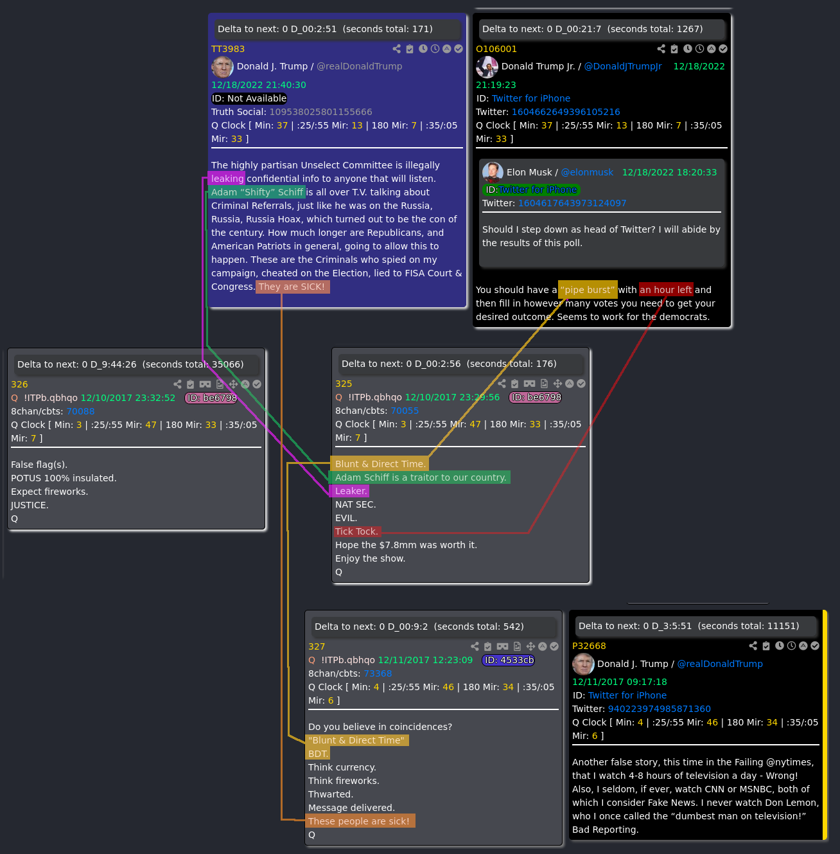The width and height of the screenshot is (840, 854).
Task: Open document icon on Q post 325
Action: pyautogui.click(x=544, y=384)
